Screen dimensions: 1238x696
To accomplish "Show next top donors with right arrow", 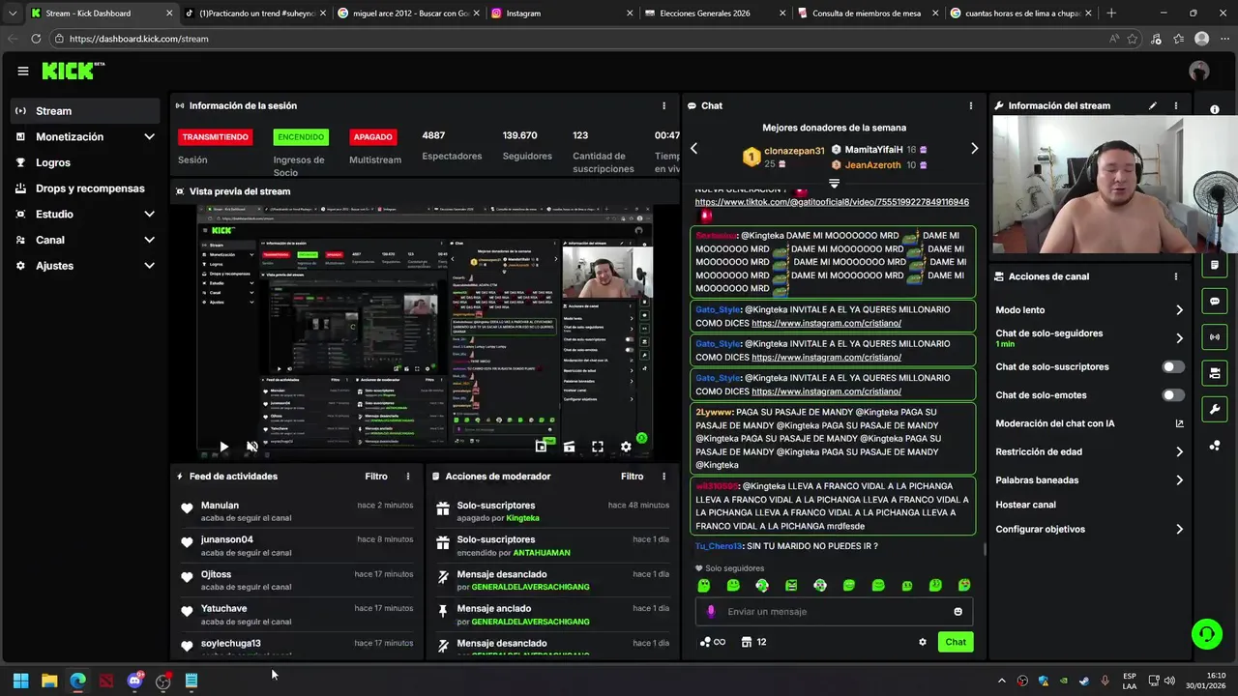I will 974,149.
